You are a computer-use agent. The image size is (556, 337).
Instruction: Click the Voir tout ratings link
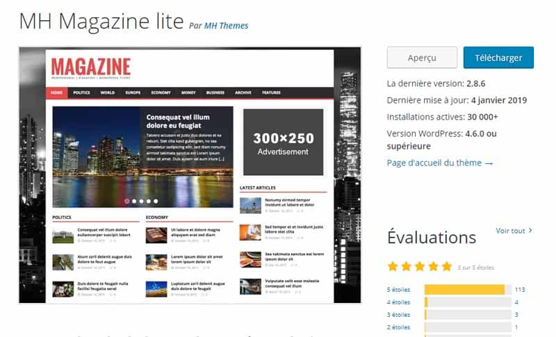tap(514, 230)
